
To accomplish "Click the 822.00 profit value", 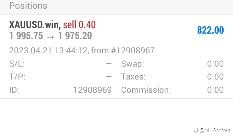I will [x=210, y=30].
